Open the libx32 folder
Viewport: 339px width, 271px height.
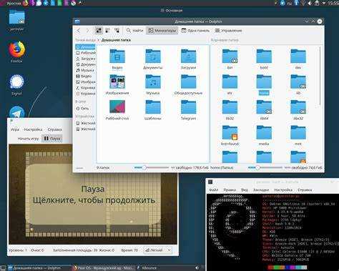click(x=298, y=109)
